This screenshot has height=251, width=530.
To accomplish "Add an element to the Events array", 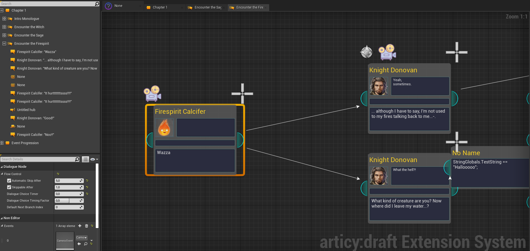I will pyautogui.click(x=80, y=226).
